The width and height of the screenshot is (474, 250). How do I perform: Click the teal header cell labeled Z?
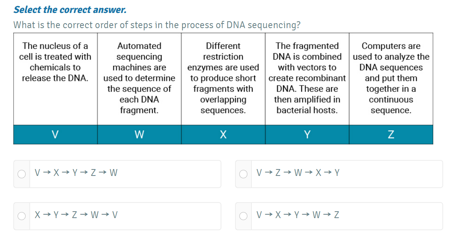click(x=391, y=134)
